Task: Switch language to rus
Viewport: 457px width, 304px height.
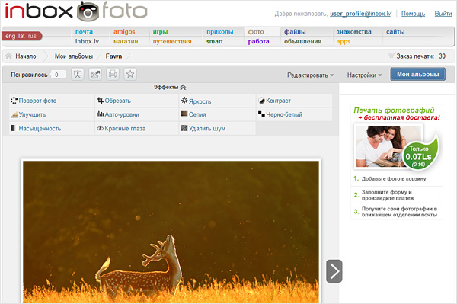Action: 32,36
